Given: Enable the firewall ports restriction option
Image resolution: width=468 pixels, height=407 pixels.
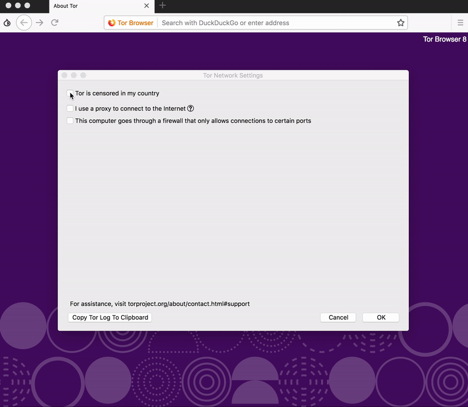Looking at the screenshot, I should pyautogui.click(x=70, y=120).
